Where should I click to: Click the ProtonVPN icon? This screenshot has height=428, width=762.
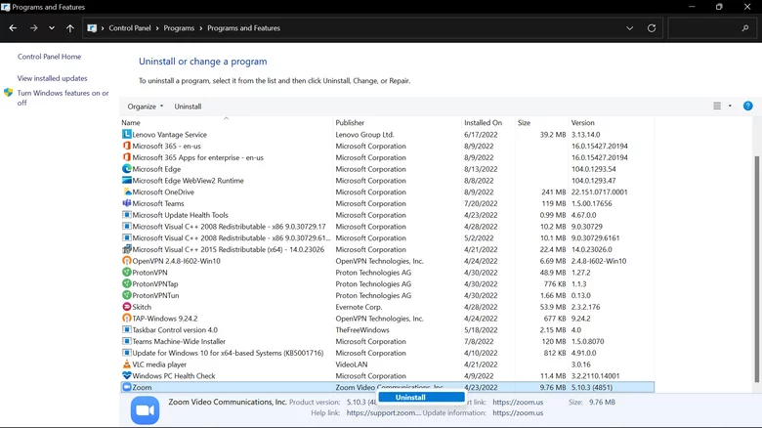pos(126,273)
